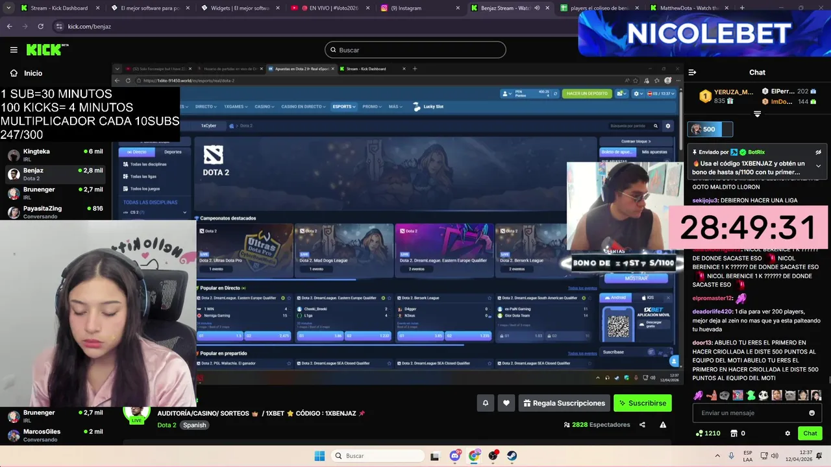Open Steam from the taskbar
831x467 pixels.
coord(512,456)
